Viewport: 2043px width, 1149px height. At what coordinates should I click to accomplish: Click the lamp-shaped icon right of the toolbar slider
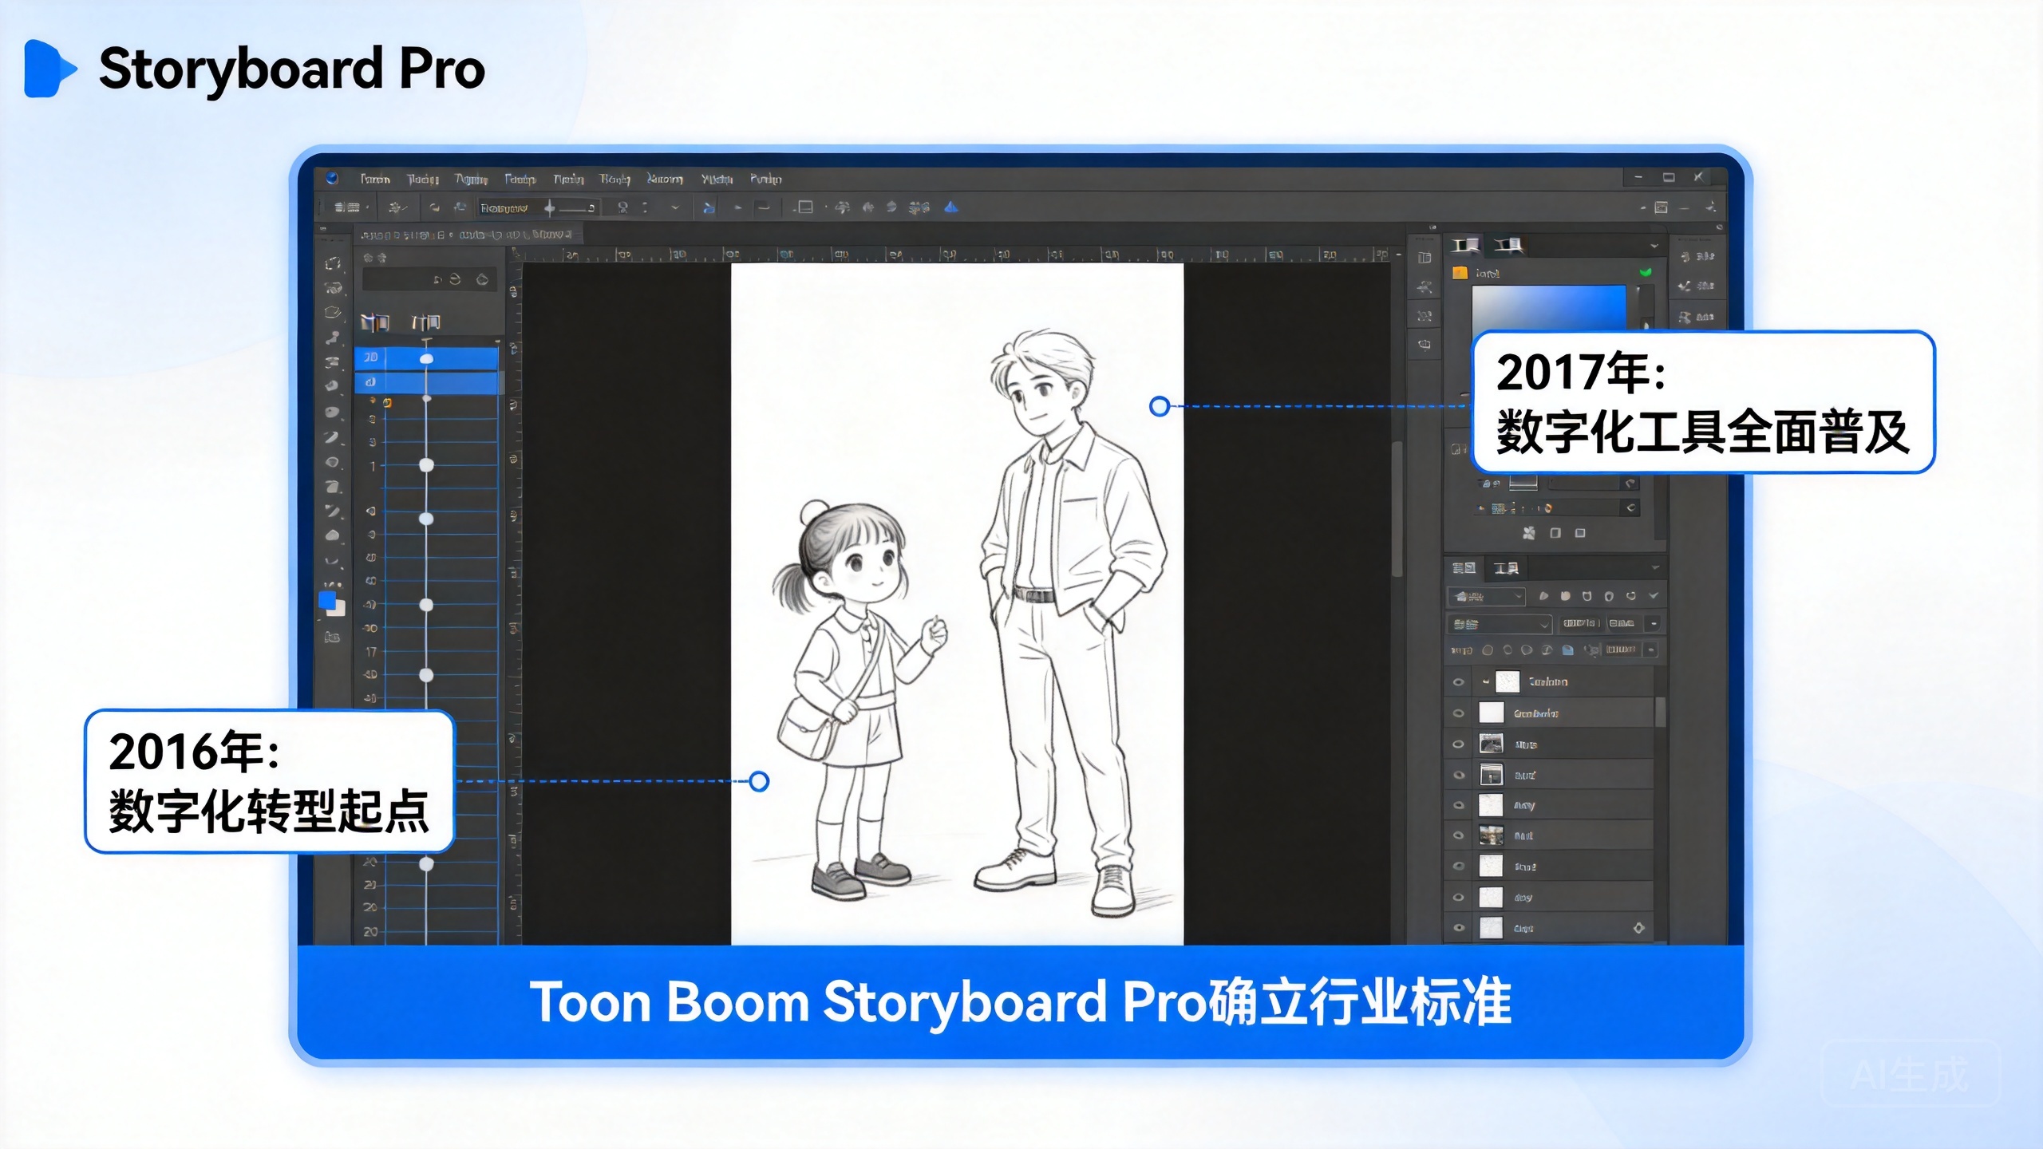(622, 207)
